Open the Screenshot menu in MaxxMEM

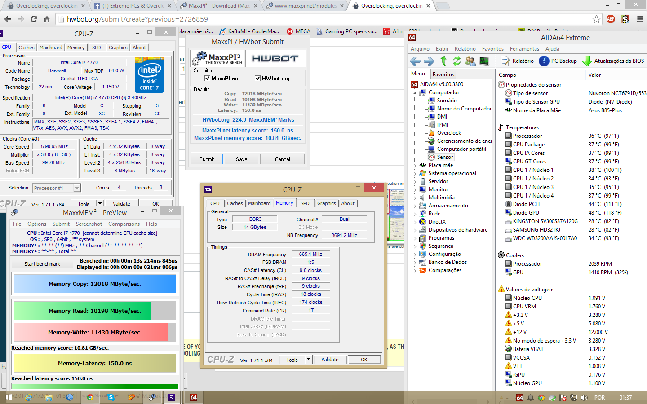[x=89, y=224]
